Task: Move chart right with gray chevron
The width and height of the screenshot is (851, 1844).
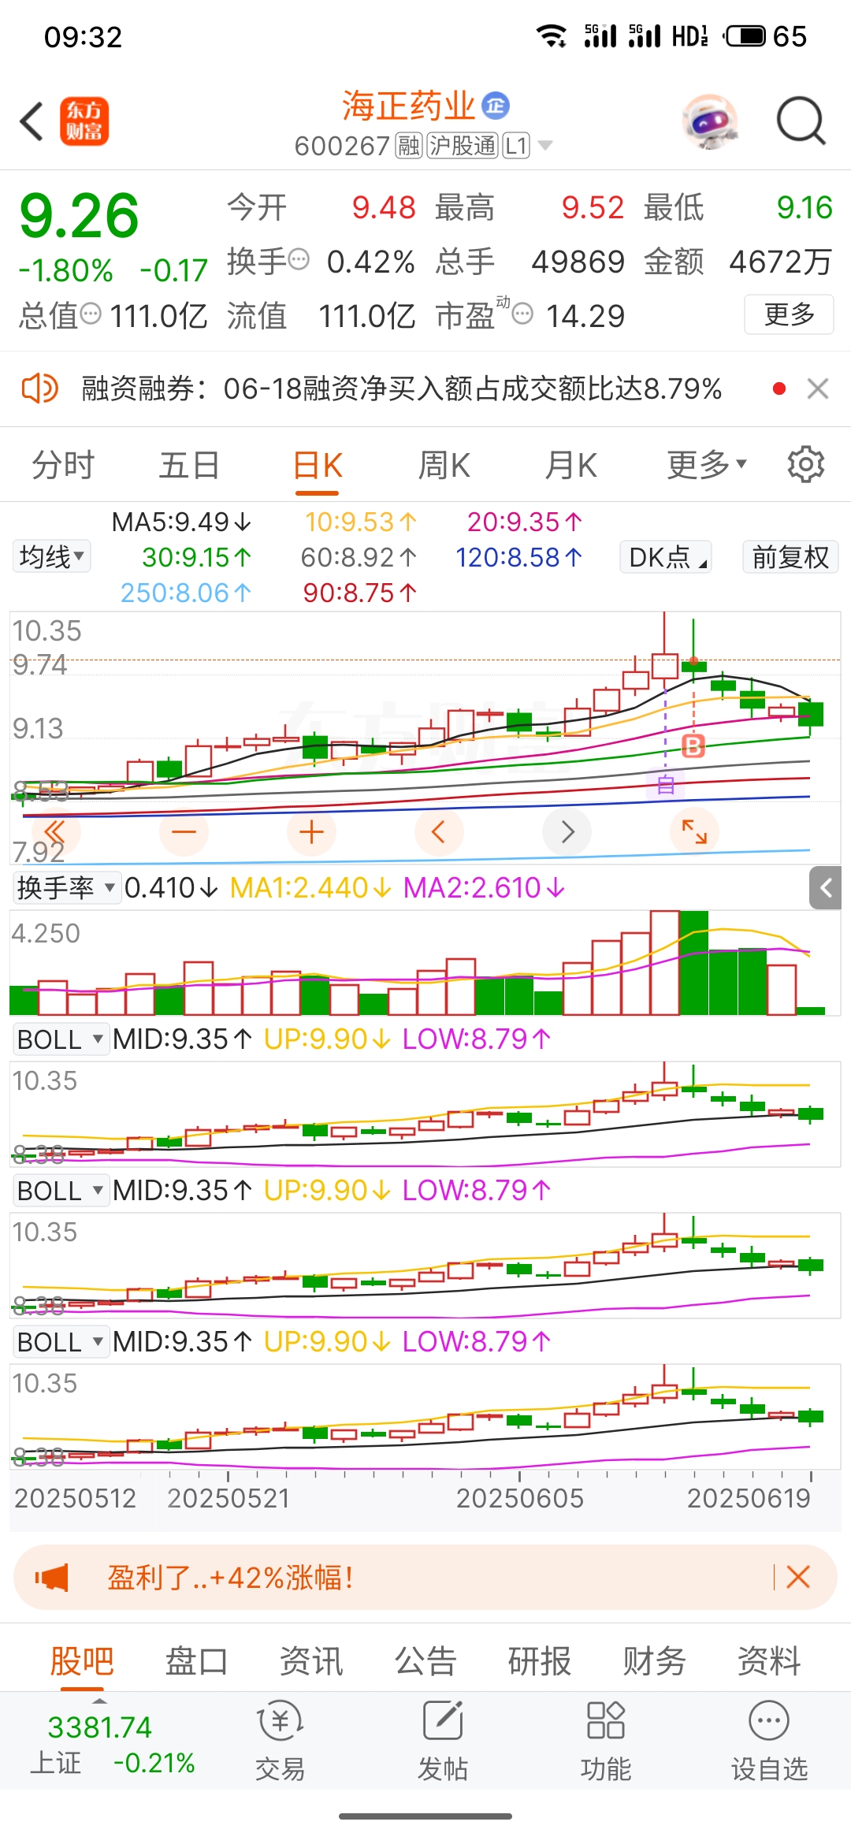Action: pos(567,832)
